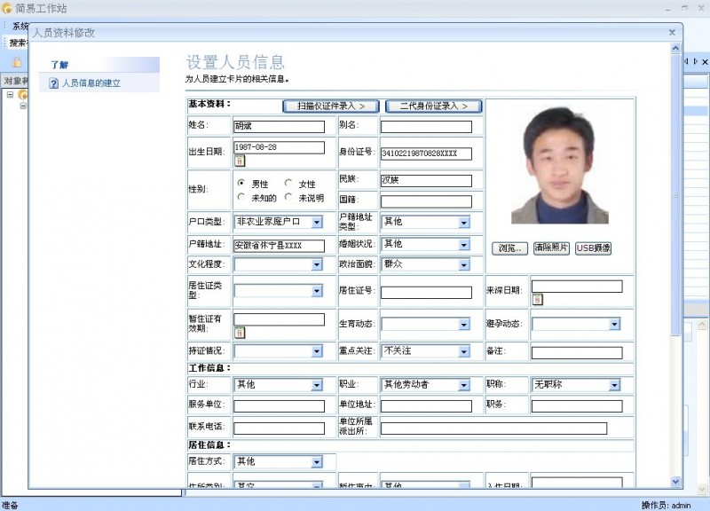Screen dimensions: 710x511
Task: Open the 婚姻状况 dropdown
Action: click(464, 245)
